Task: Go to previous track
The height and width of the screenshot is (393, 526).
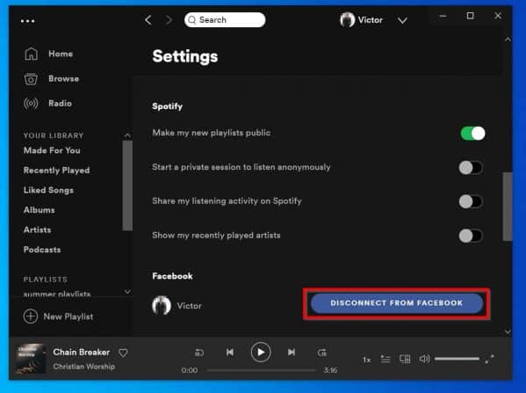Action: point(230,352)
